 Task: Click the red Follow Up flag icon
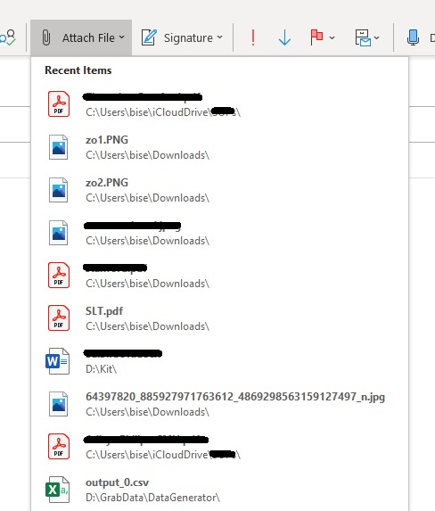click(316, 37)
